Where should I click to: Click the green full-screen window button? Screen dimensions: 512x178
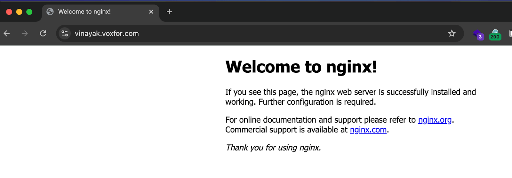point(29,12)
